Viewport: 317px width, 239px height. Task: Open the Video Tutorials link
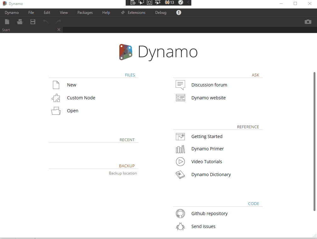click(207, 162)
